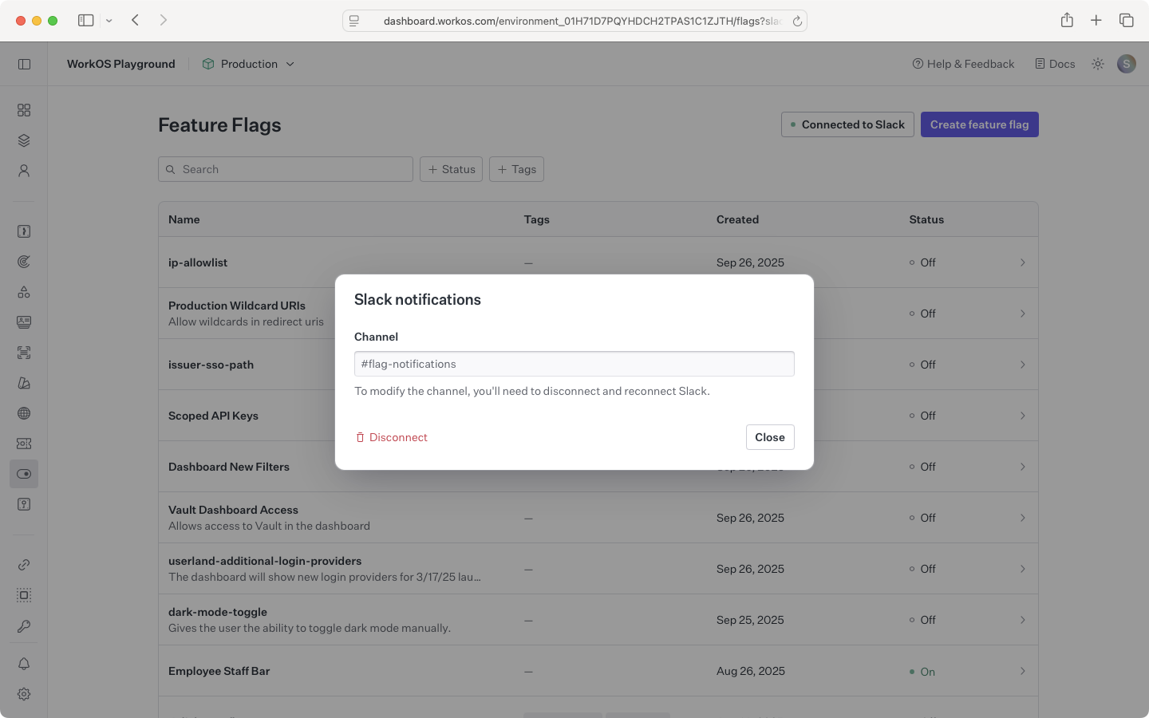Collapse the dashboard sidebar panel toggle
Viewport: 1149px width, 718px height.
point(24,64)
